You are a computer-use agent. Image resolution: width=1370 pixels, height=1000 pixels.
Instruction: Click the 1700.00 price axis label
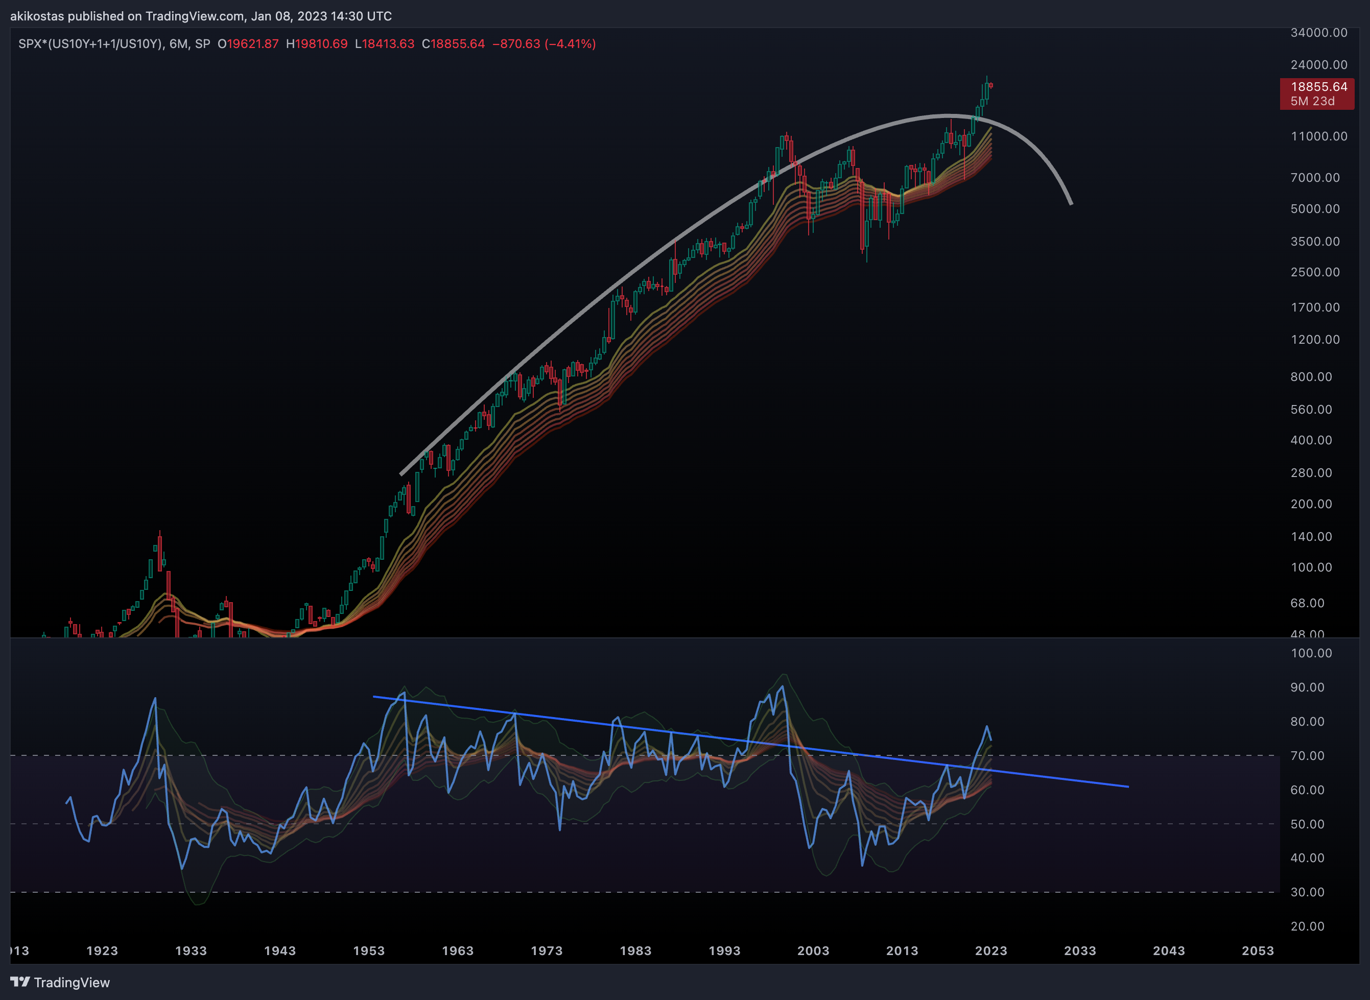(x=1315, y=307)
